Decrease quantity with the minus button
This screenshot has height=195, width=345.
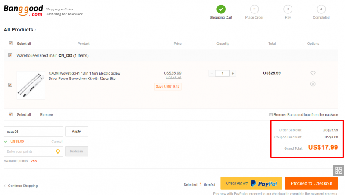[x=212, y=73]
